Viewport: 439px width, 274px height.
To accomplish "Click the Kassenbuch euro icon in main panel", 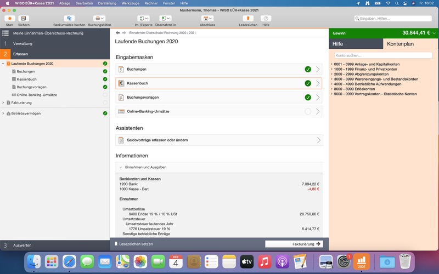I will click(x=121, y=83).
